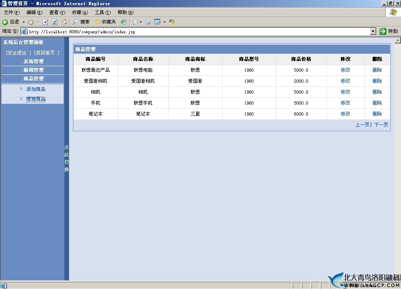Viewport: 401px width, 289px height.
Task: Expand the 系统管理 sidebar section
Action: [33, 61]
